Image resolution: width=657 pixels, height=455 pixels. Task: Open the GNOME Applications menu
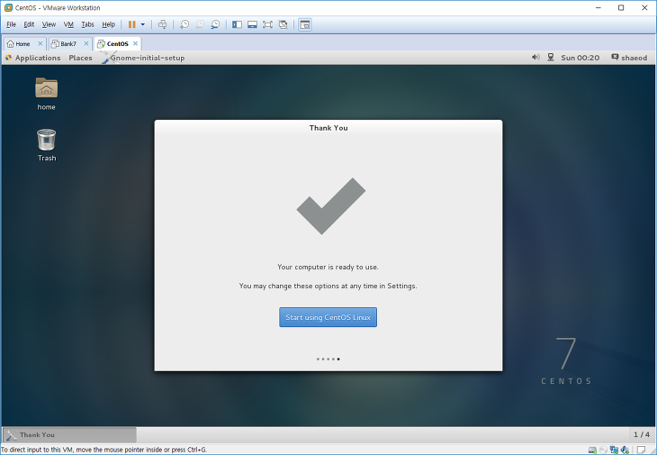(x=32, y=58)
